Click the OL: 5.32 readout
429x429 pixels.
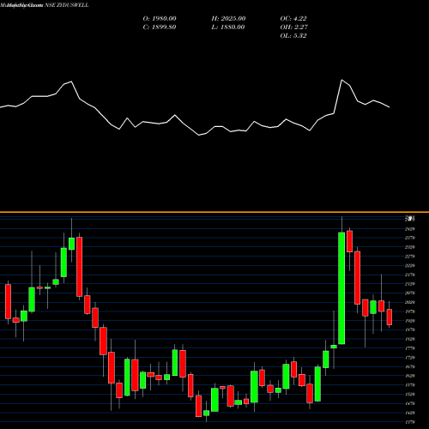[x=293, y=36]
